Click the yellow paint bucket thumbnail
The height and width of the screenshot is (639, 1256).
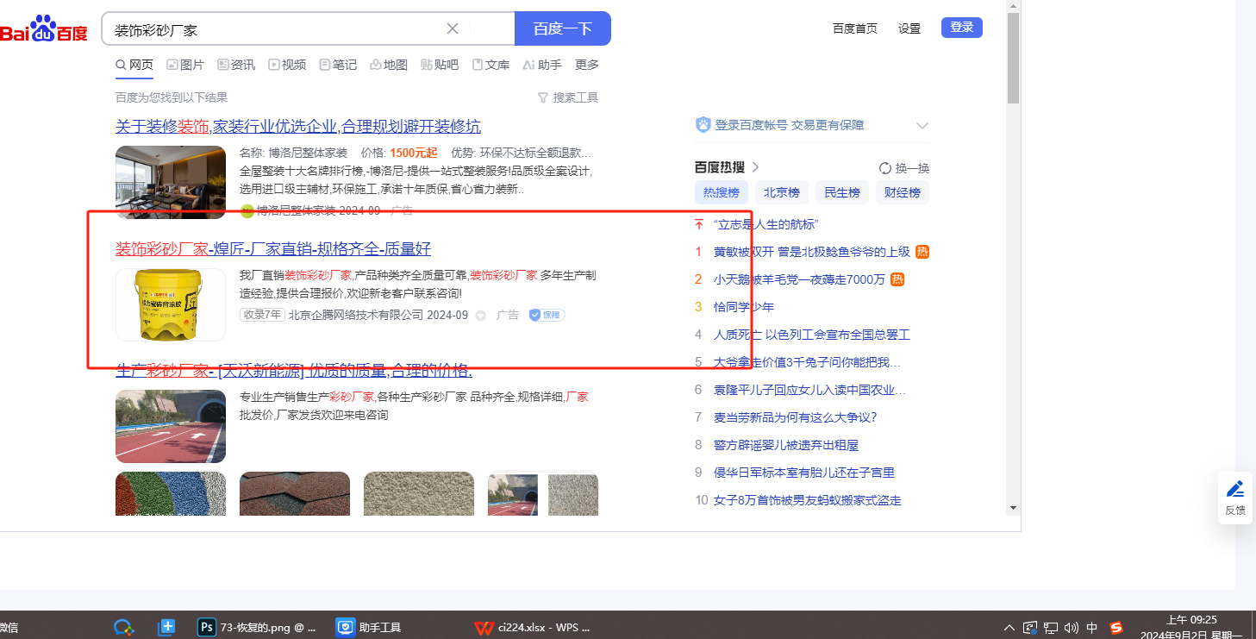[171, 304]
